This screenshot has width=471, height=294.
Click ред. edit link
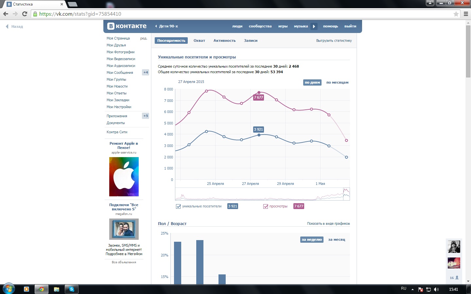(144, 38)
